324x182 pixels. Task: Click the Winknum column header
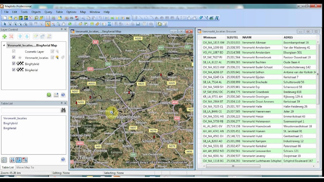pos(213,37)
